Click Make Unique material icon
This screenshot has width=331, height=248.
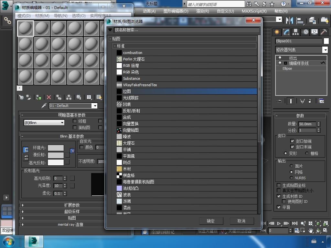coord(69,97)
